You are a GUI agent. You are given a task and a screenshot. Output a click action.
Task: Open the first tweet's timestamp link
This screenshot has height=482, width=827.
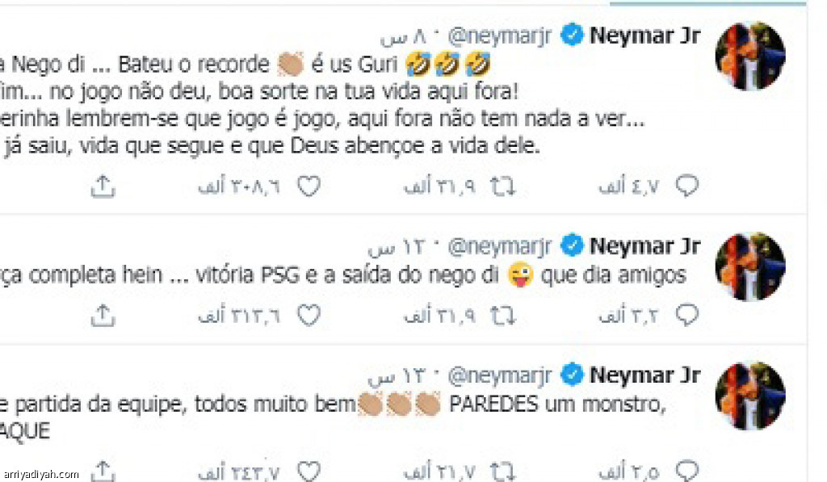click(403, 36)
